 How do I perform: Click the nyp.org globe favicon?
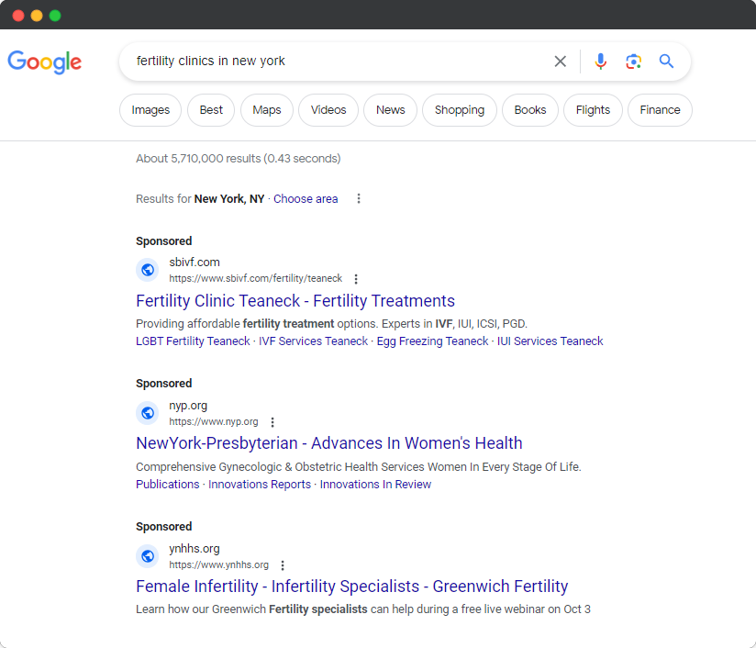(148, 413)
